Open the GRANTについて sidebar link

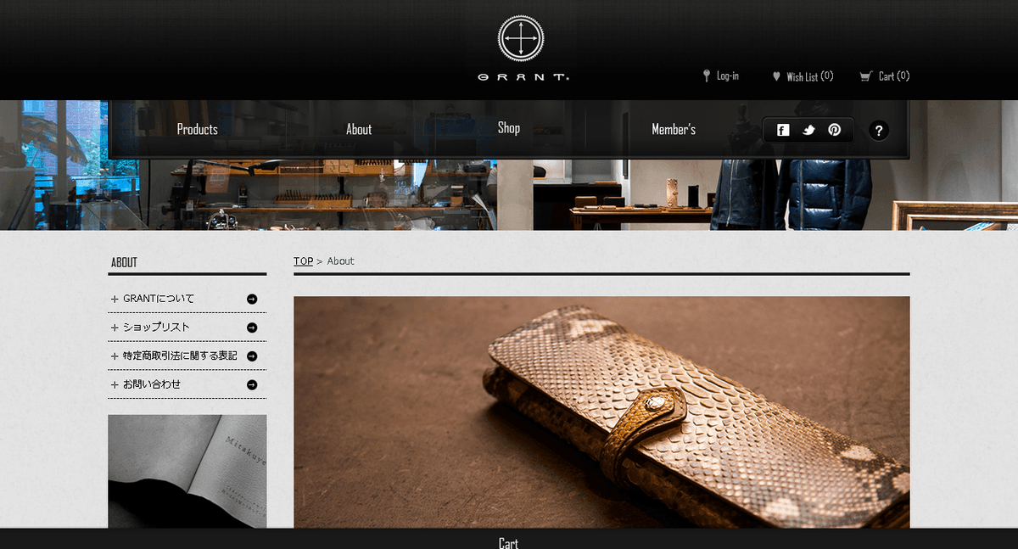pyautogui.click(x=159, y=299)
